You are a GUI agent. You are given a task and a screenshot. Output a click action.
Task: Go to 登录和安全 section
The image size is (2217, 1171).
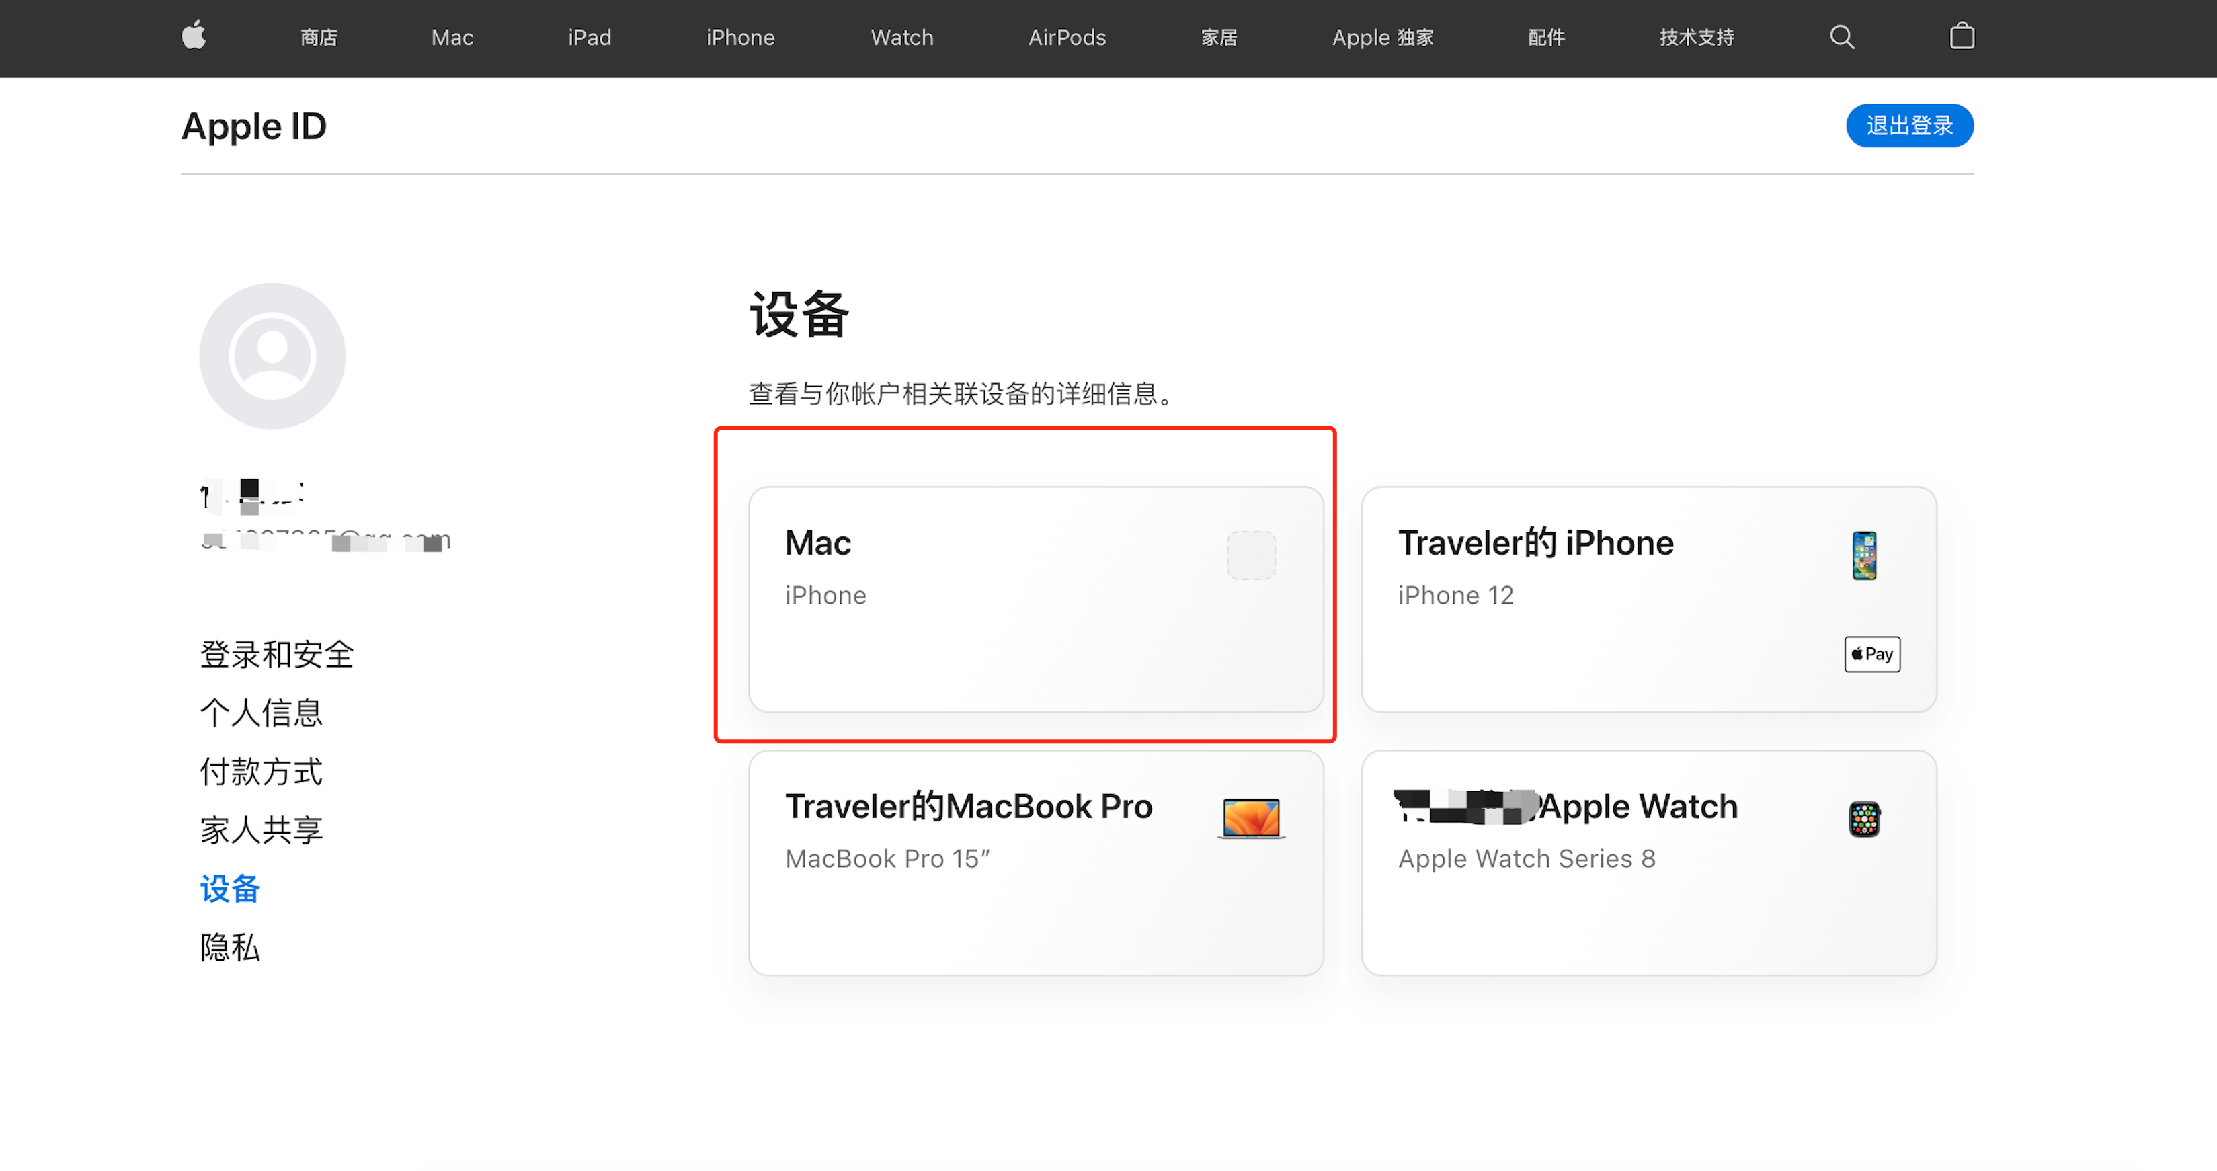pos(276,655)
